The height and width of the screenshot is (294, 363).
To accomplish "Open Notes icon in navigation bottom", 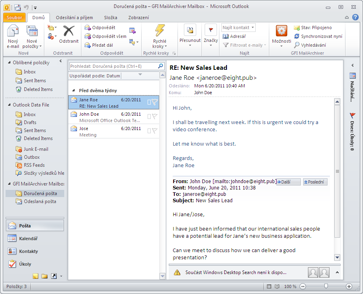I will point(36,276).
